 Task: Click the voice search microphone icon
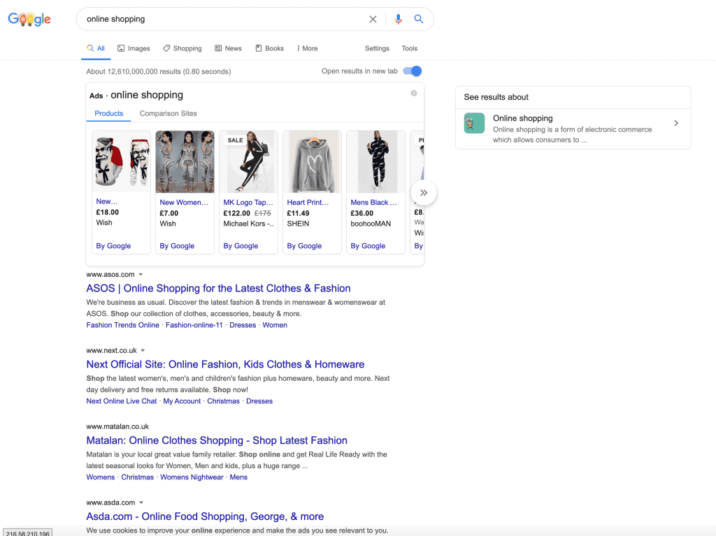399,19
